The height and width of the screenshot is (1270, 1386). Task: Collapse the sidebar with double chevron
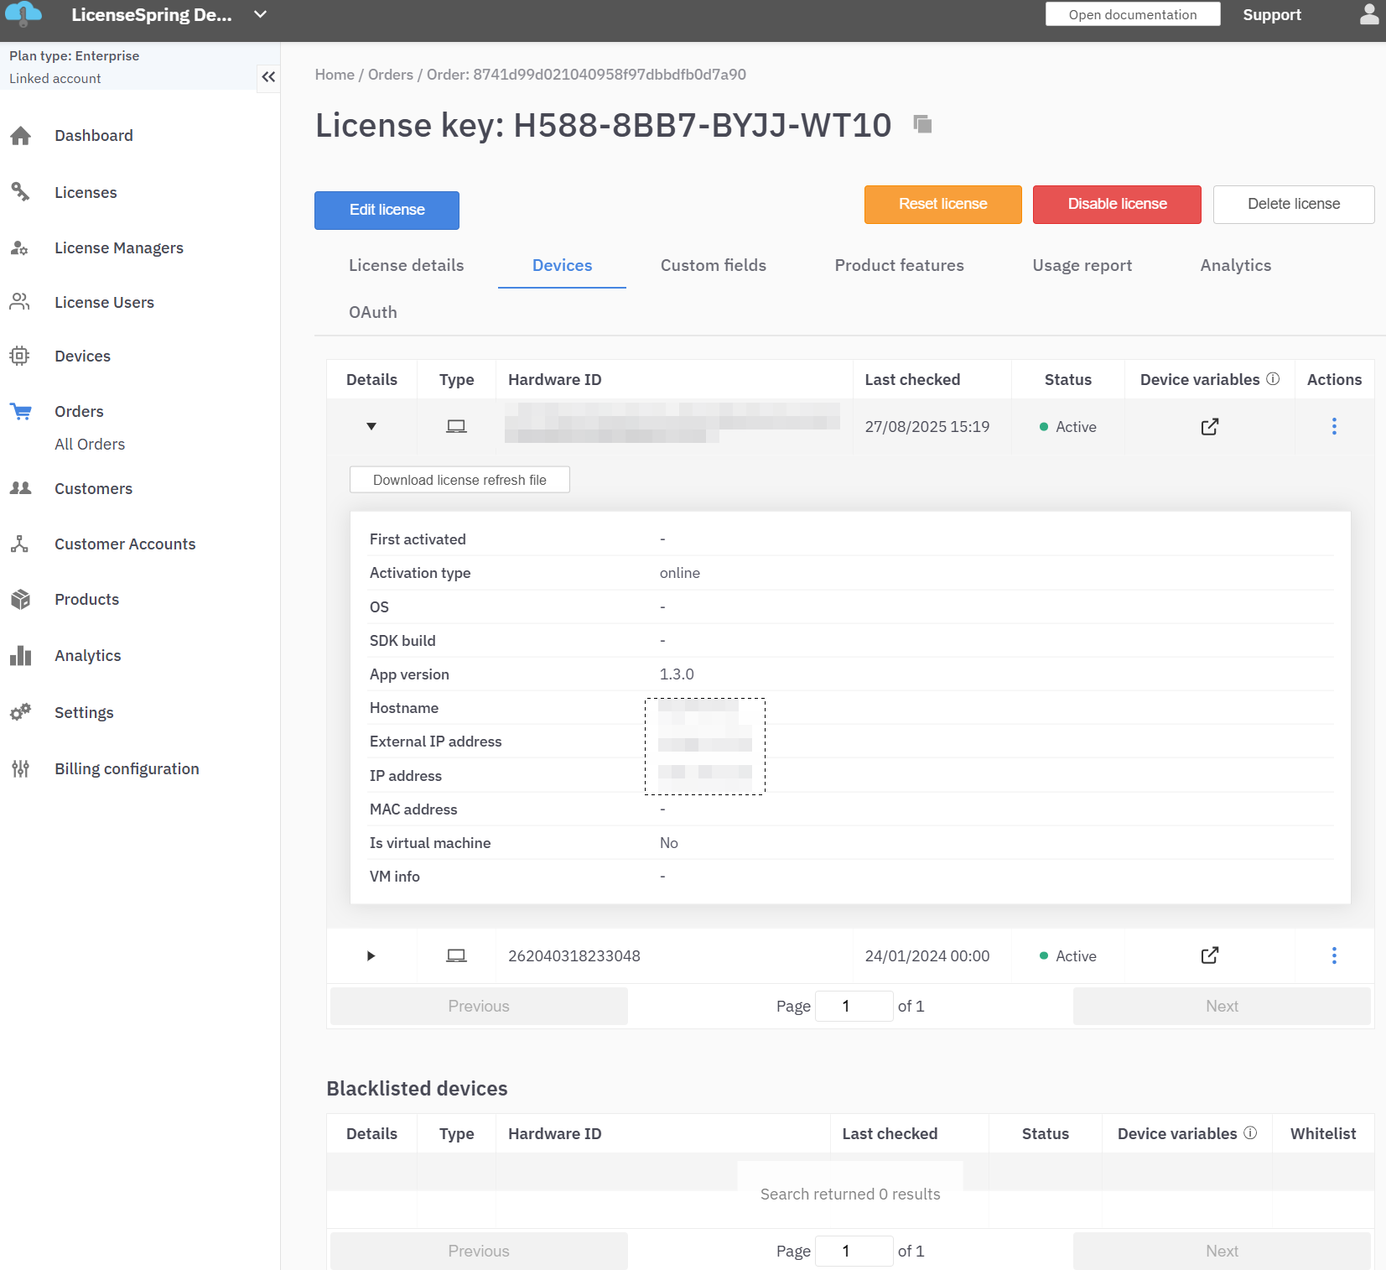pos(268,77)
